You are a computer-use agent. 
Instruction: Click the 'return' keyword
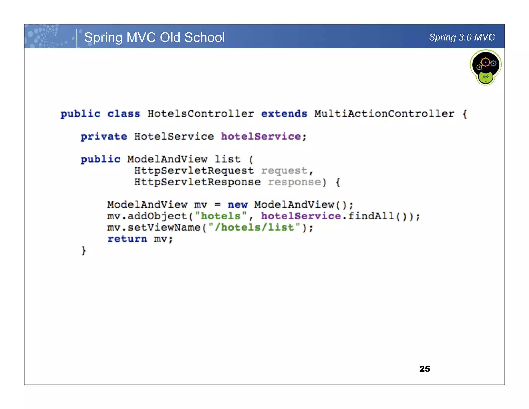pos(127,239)
